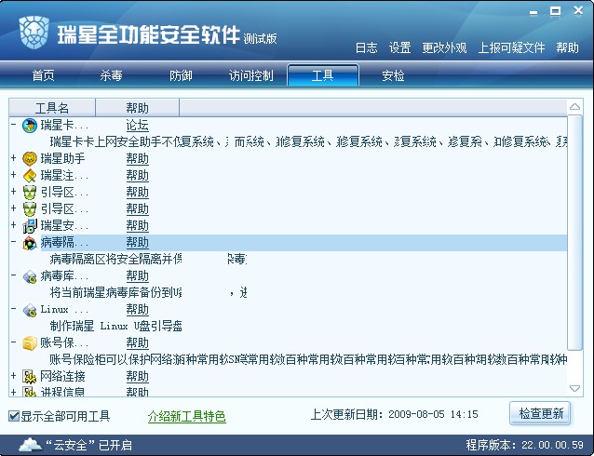Click the 制作瑞星 Linux U盘引导盘 description
The width and height of the screenshot is (594, 456).
tap(116, 326)
